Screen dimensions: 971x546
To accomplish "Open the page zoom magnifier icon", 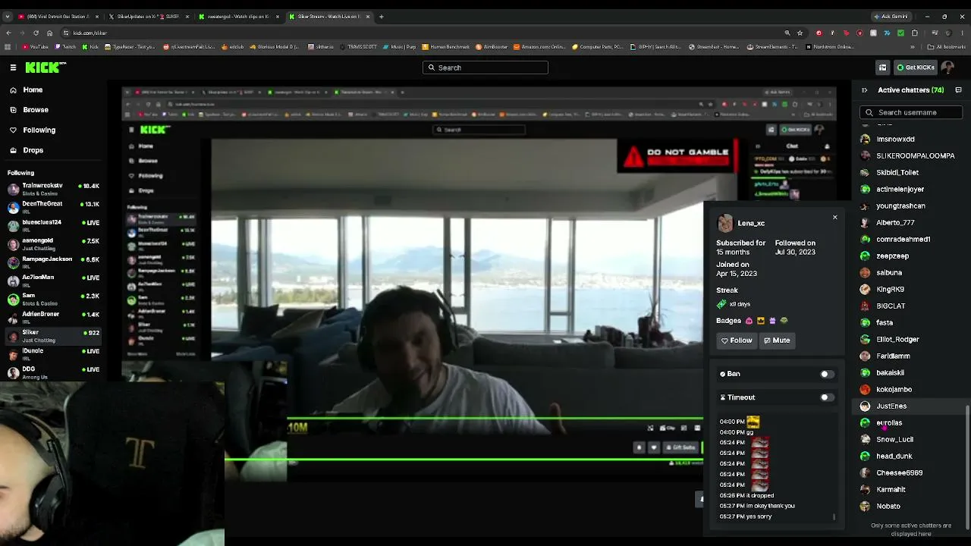I will [x=787, y=33].
